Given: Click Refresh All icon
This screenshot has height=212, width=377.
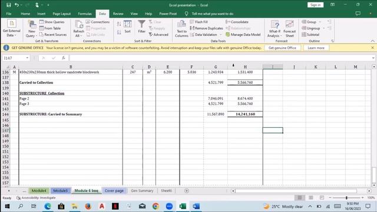Looking at the screenshot, I should pos(78,29).
